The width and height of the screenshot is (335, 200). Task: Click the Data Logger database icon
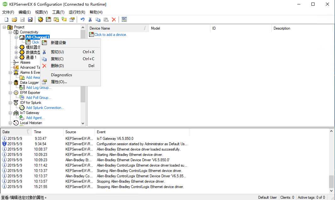tap(16, 82)
